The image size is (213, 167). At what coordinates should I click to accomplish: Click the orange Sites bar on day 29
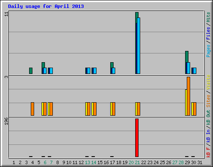(x=188, y=96)
